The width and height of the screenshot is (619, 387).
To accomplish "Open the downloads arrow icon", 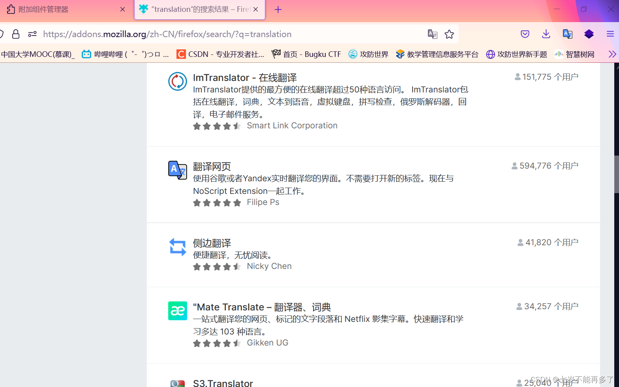I will coord(546,34).
